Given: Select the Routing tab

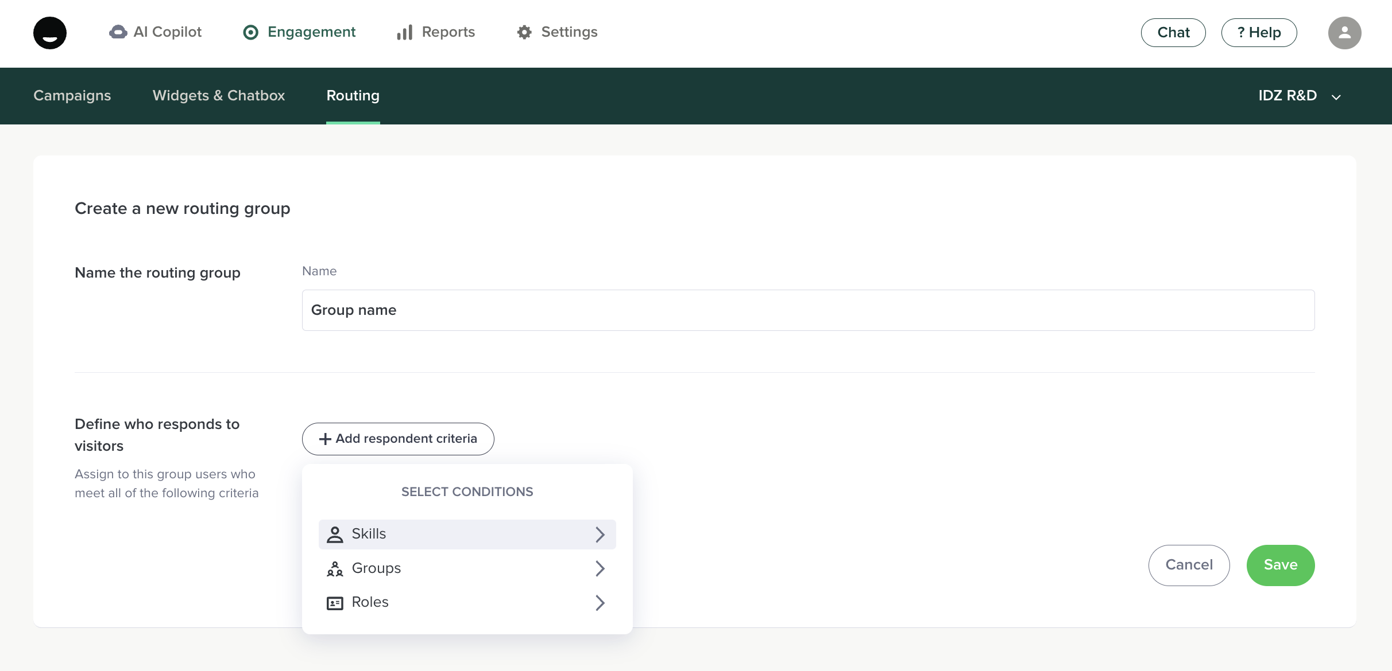Looking at the screenshot, I should (x=353, y=96).
